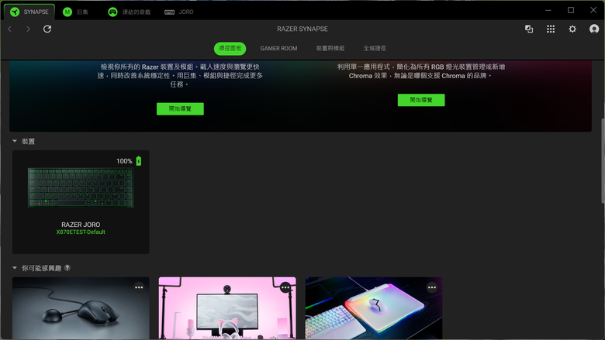Refresh the Synapse page

pyautogui.click(x=47, y=29)
